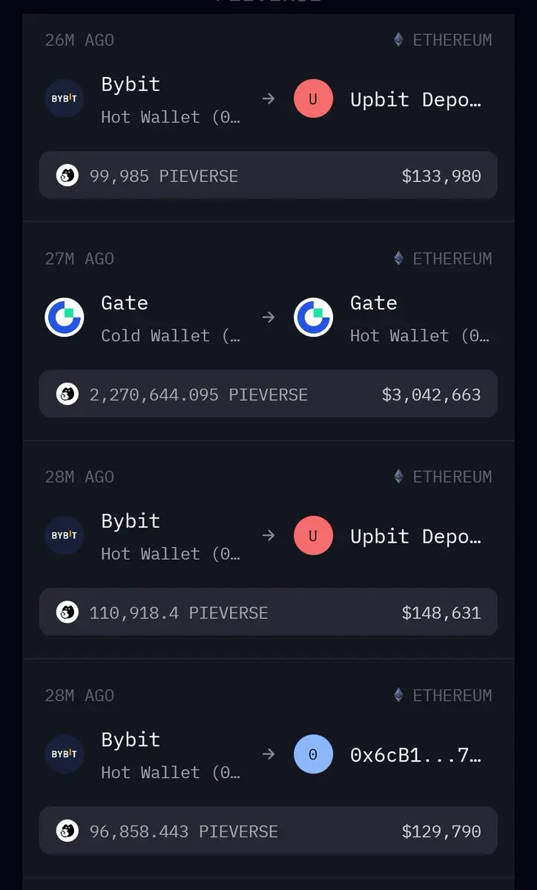Open the 0x6cB1...7 address link
The height and width of the screenshot is (890, 537).
pyautogui.click(x=415, y=755)
